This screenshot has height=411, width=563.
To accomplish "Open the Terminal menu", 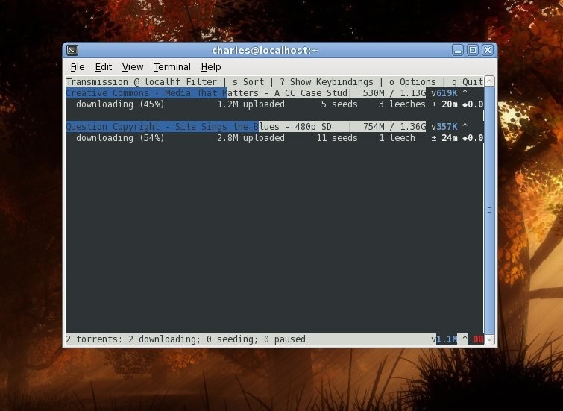I will pyautogui.click(x=172, y=67).
